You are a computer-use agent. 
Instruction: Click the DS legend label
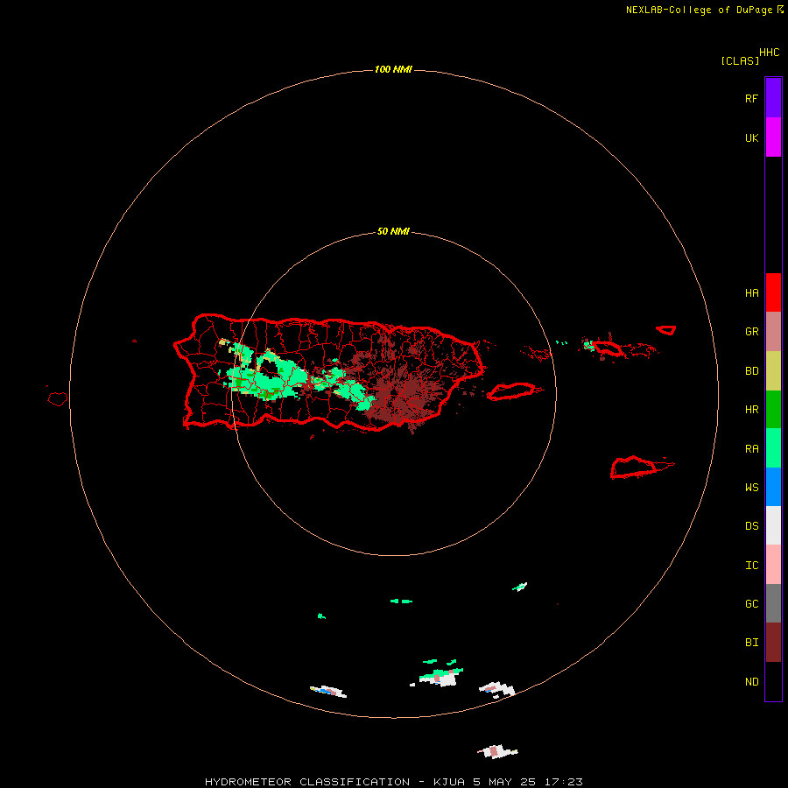click(x=751, y=526)
